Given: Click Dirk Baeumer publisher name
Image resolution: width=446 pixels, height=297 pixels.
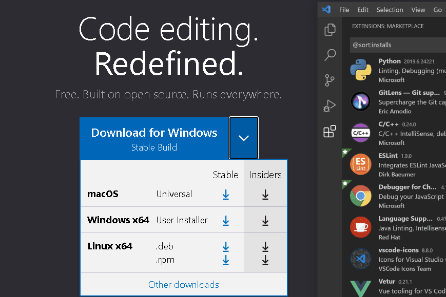Looking at the screenshot, I should (397, 175).
